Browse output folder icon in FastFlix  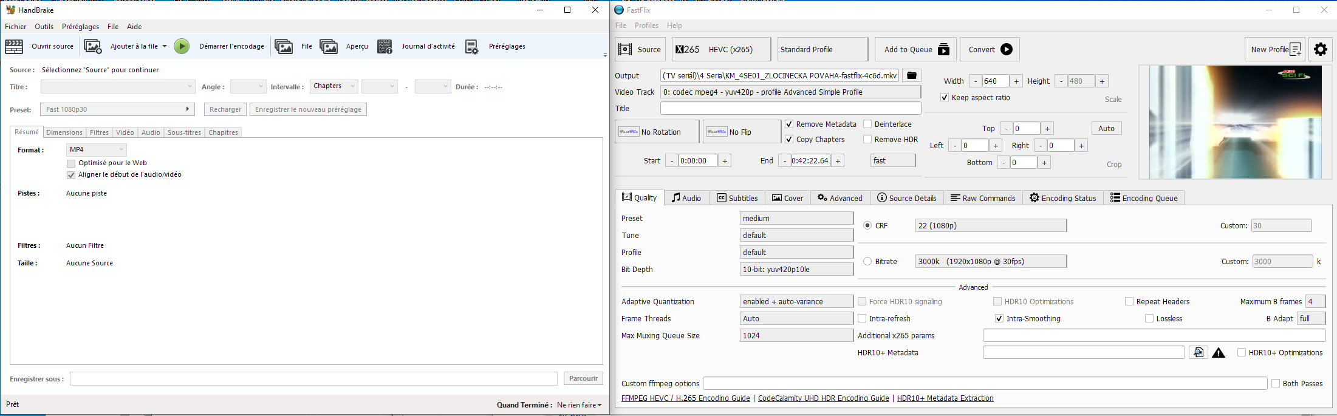pyautogui.click(x=911, y=75)
